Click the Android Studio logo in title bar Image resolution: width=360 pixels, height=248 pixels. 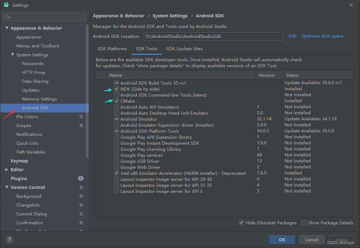point(6,5)
